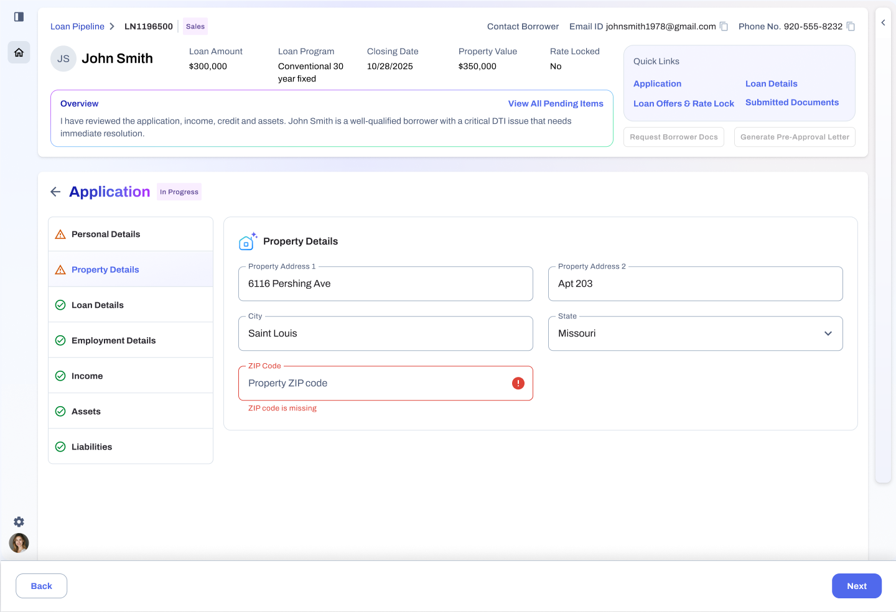Click the check icon on Income
Image resolution: width=896 pixels, height=612 pixels.
[60, 376]
